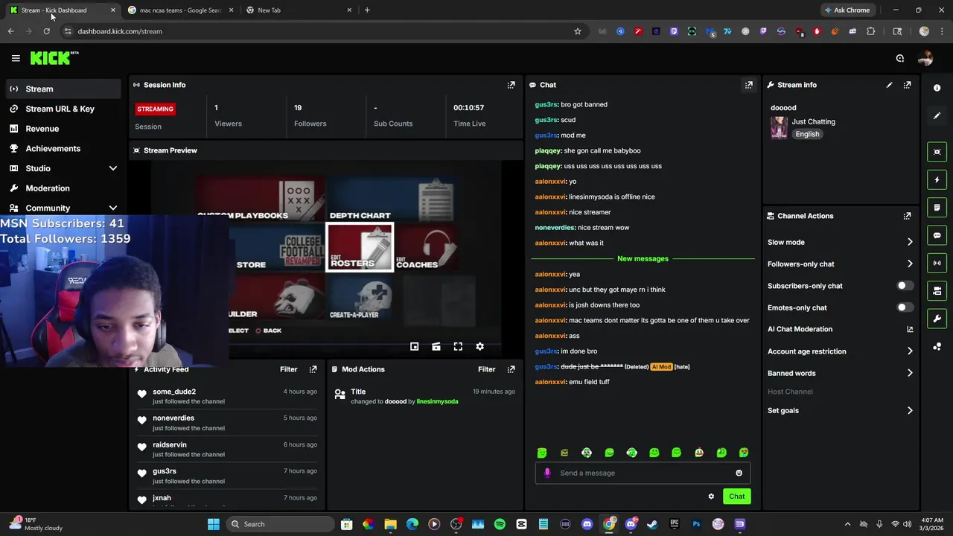Viewport: 953px width, 536px height.
Task: Insert the last emote with red heart
Action: [744, 453]
